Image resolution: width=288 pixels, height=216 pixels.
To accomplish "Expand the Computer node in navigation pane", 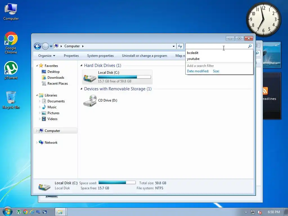I will [37, 131].
